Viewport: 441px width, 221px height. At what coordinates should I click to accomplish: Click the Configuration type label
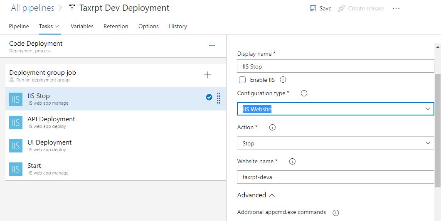click(x=261, y=93)
